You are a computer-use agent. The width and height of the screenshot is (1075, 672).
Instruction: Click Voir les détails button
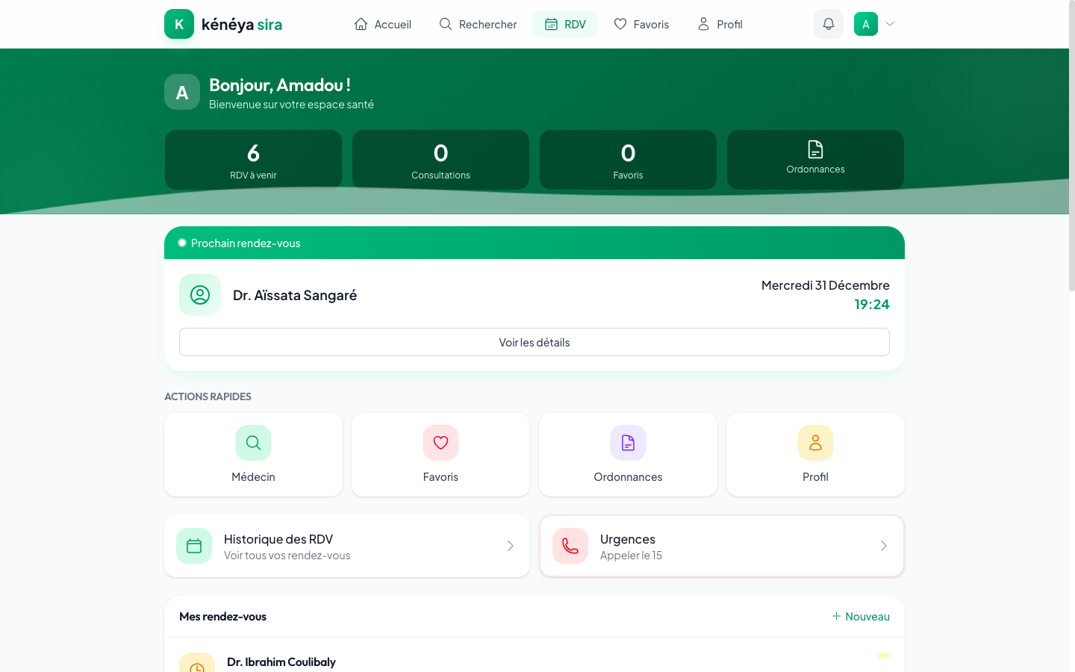pyautogui.click(x=535, y=342)
